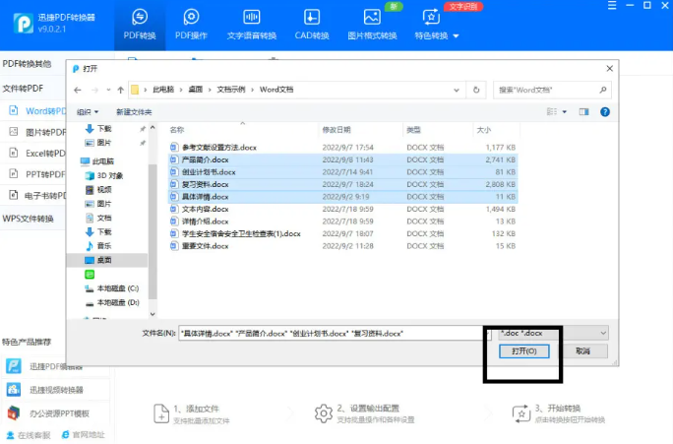The height and width of the screenshot is (444, 673).
Task: Toggle the preview pane icon
Action: (583, 112)
